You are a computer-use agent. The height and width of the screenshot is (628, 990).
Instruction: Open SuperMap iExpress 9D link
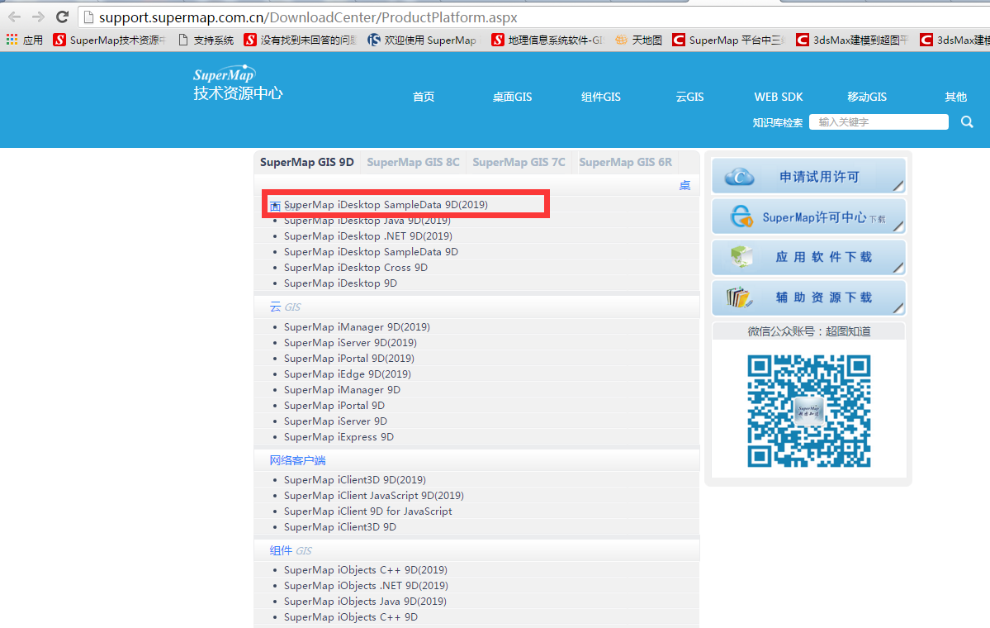(x=339, y=437)
